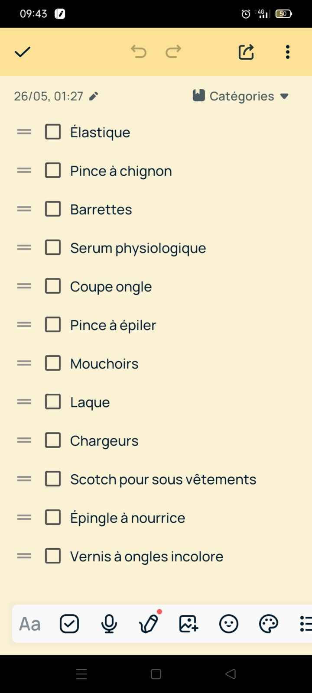Viewport: 312px width, 693px height.
Task: Expand the Catégories dropdown
Action: click(x=284, y=96)
